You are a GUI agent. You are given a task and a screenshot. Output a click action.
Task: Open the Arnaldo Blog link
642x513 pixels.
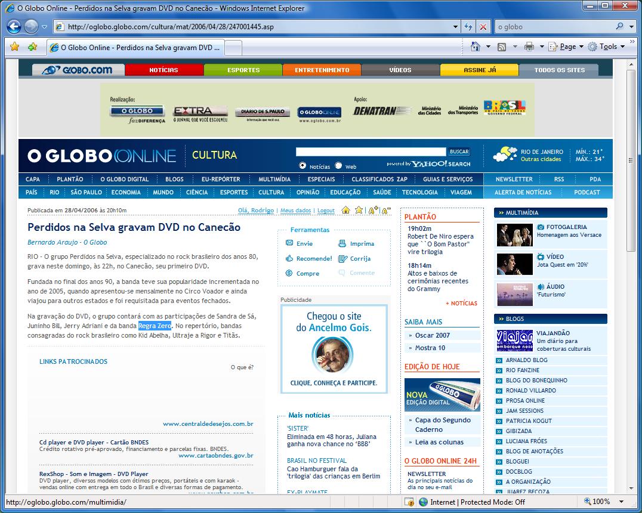click(x=526, y=360)
